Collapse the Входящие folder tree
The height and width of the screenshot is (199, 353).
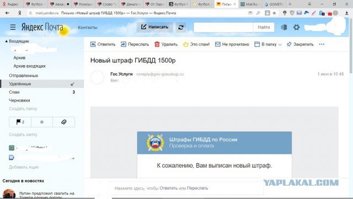(x=6, y=41)
